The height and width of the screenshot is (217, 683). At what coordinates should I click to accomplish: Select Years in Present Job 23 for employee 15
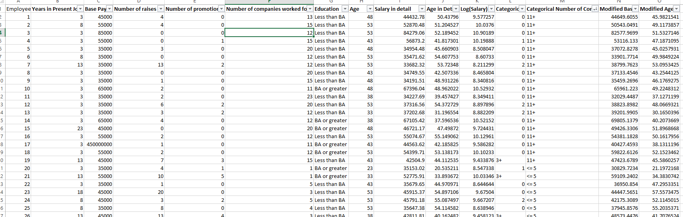click(x=57, y=128)
